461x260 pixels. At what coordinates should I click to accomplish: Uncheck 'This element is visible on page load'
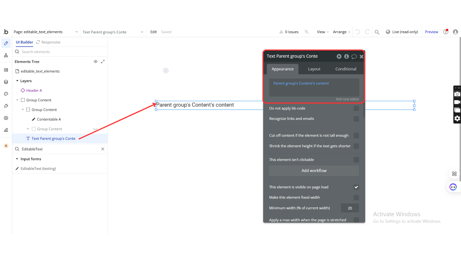(356, 187)
